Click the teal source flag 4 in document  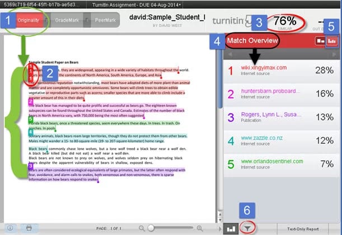point(31,132)
